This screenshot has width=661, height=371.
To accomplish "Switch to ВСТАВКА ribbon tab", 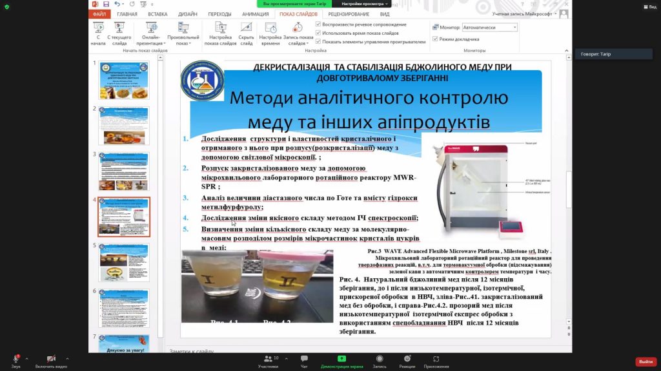I will tap(158, 14).
